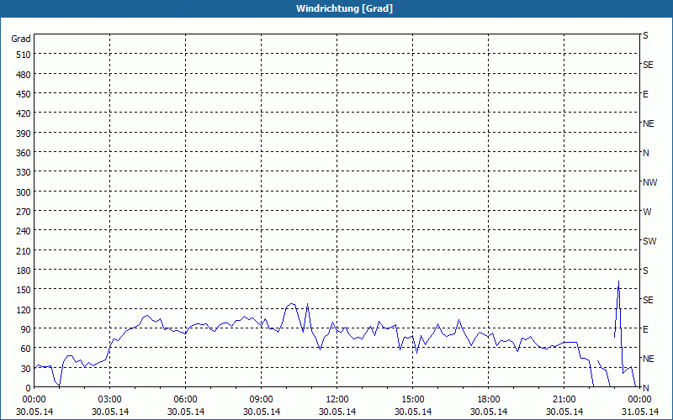The width and height of the screenshot is (673, 420).
Task: Click the 30 y-axis value
Action: (x=26, y=369)
